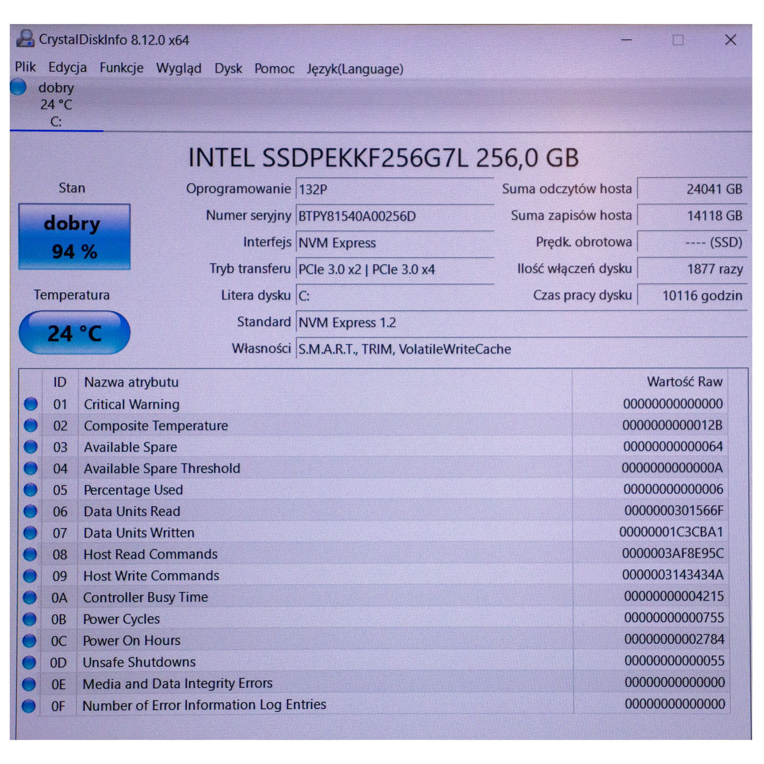Click the Interfejs field showing NVM Express
Image resolution: width=764 pixels, height=764 pixels.
(x=395, y=243)
